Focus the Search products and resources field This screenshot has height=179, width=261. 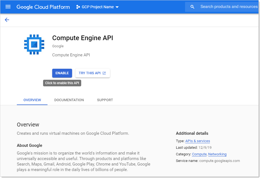click(x=229, y=7)
